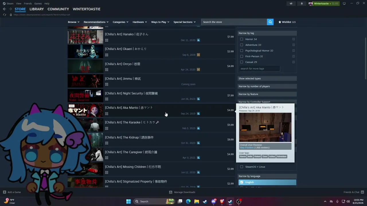Open the Friends & Chat icon
The width and height of the screenshot is (367, 206).
click(x=362, y=192)
